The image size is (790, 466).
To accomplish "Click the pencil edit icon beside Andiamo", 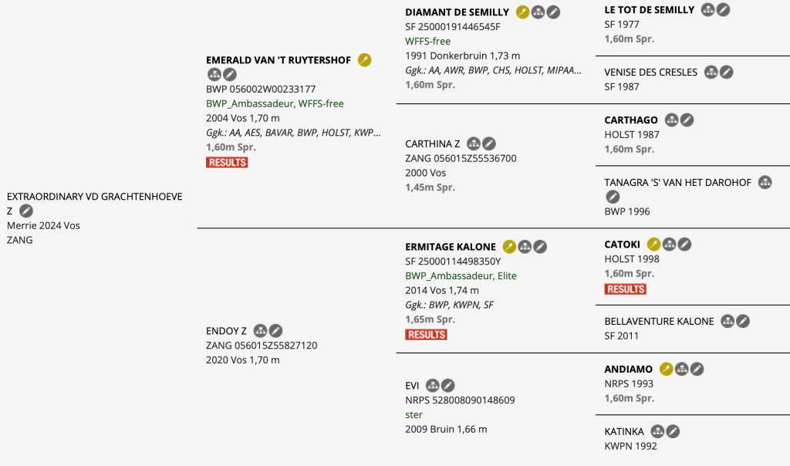I will [697, 370].
